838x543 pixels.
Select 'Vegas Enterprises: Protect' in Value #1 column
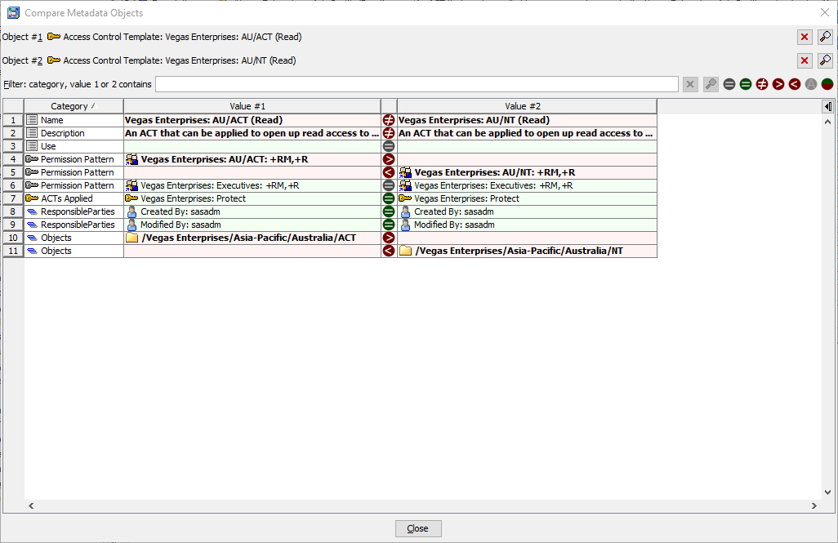point(252,198)
